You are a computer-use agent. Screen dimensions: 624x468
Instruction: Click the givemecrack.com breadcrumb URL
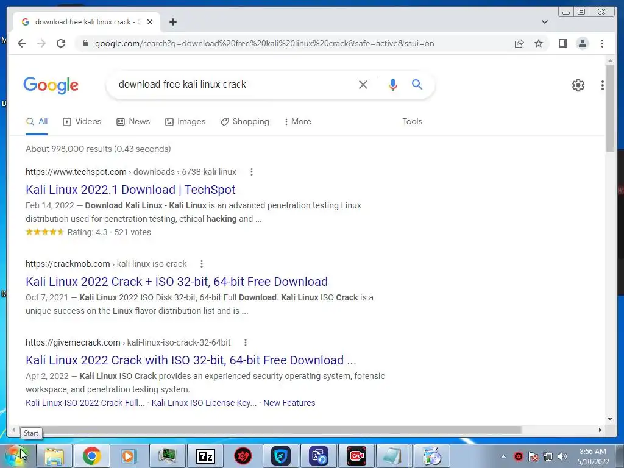(128, 342)
